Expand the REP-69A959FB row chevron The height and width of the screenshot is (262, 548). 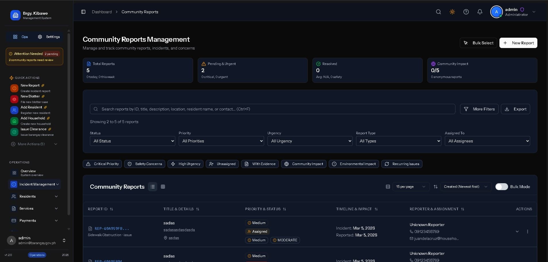517,232
